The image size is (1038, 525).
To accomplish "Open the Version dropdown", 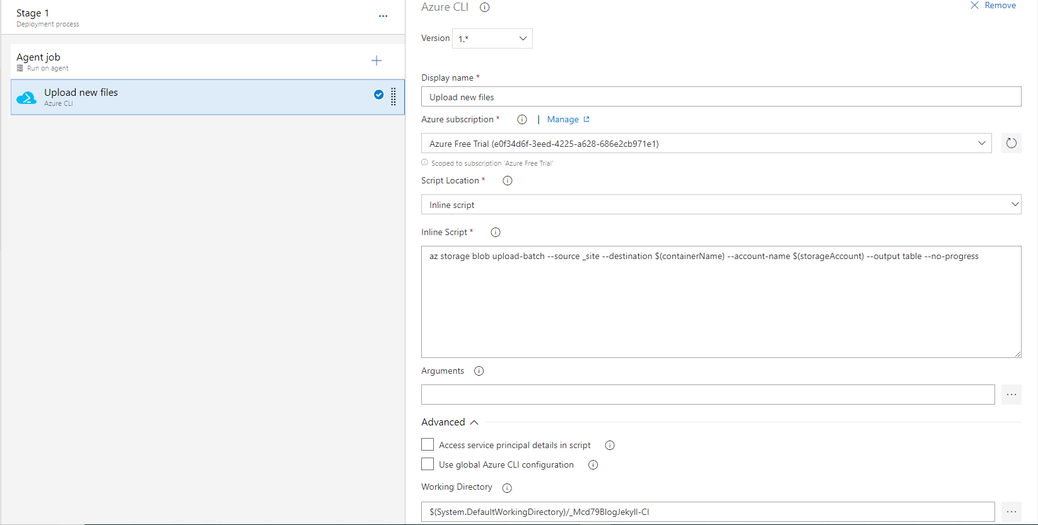I will [493, 38].
